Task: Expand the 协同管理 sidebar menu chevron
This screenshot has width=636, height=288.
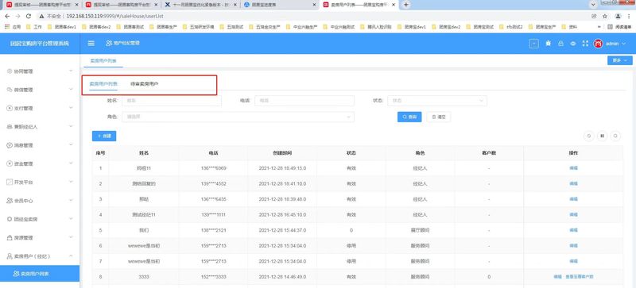Action: pos(71,71)
